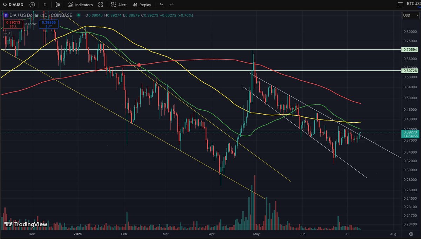Click the DIA coin logo icon
Viewport: 421px width, 239px height.
coord(5,15)
